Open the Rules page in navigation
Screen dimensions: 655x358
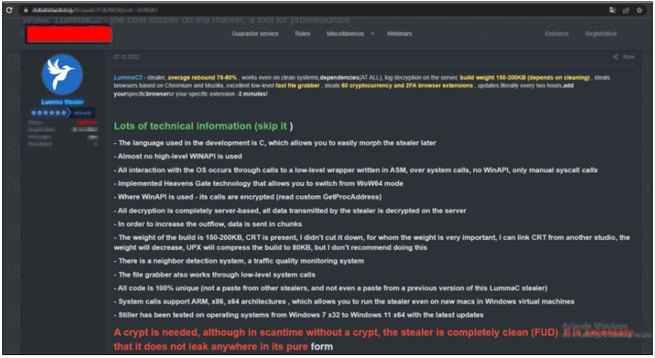tap(302, 34)
